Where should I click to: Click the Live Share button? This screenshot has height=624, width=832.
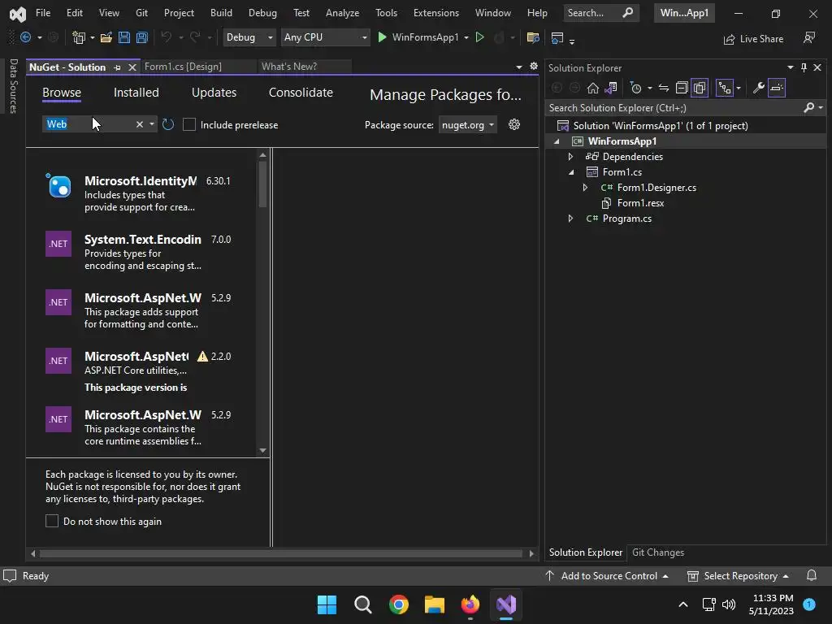tap(753, 39)
